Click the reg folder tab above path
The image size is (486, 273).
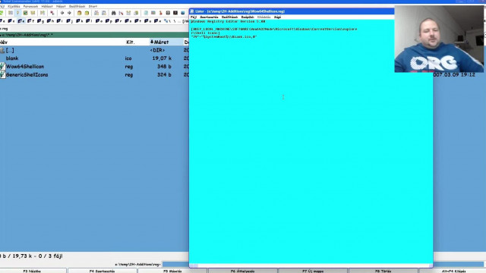pyautogui.click(x=4, y=29)
